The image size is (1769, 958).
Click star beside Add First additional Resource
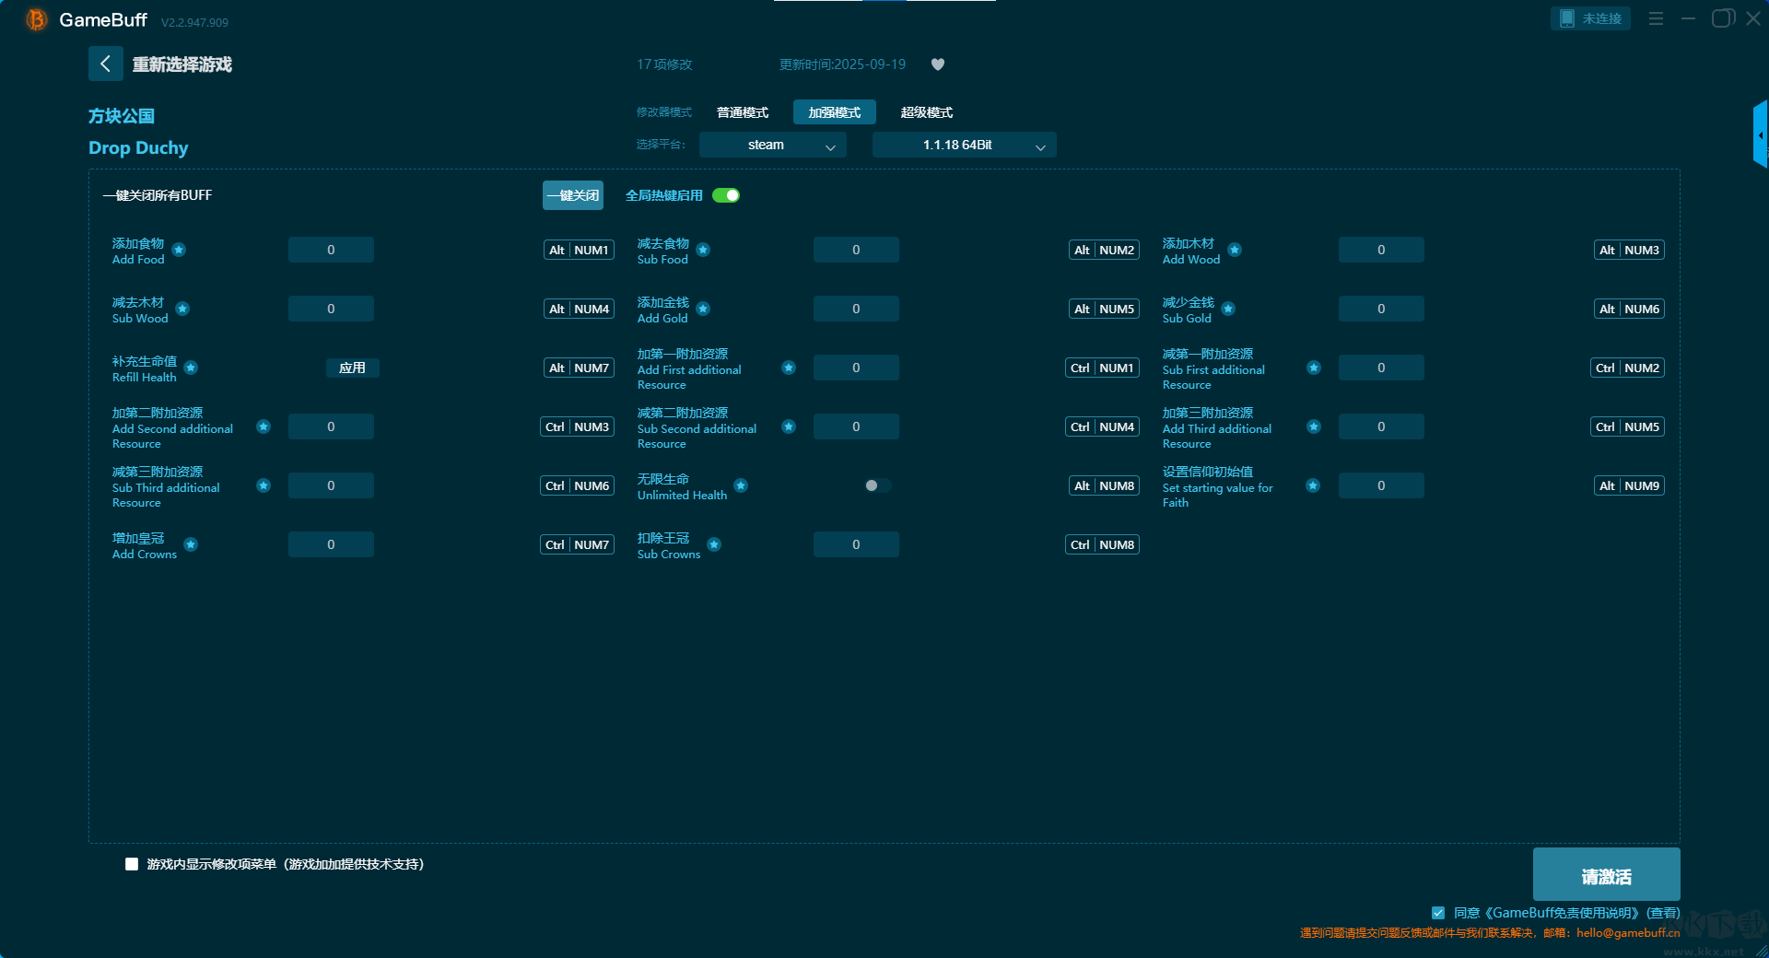pos(789,368)
